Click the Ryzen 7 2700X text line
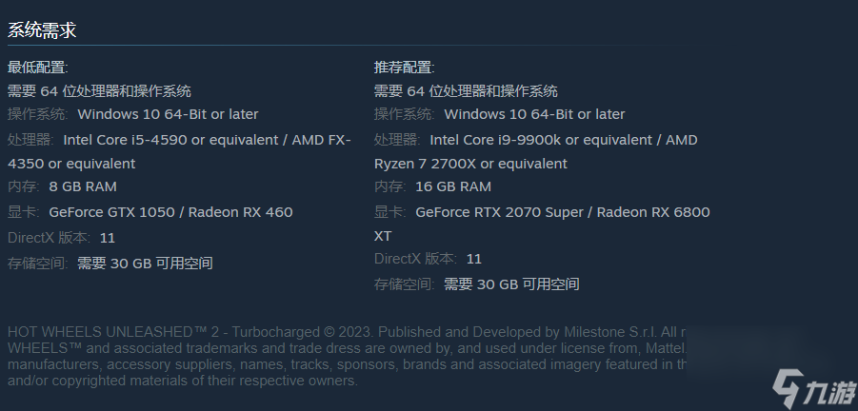This screenshot has width=858, height=411. point(470,164)
